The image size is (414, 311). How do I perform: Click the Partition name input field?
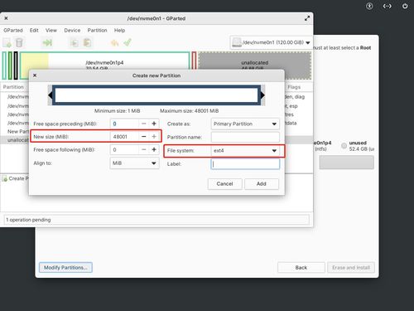tap(245, 137)
